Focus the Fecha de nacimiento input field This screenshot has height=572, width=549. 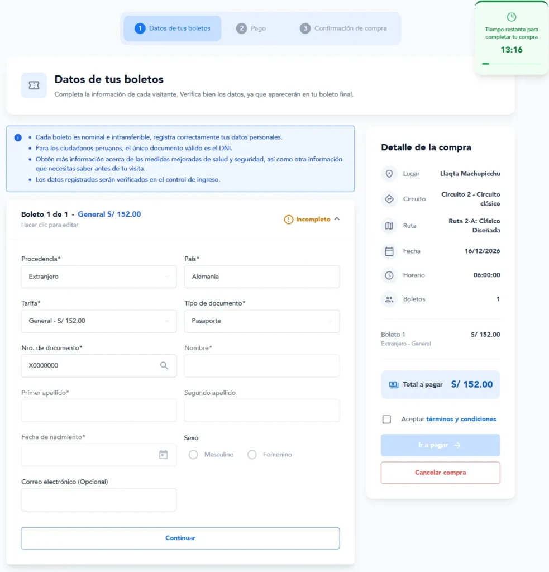pyautogui.click(x=99, y=455)
